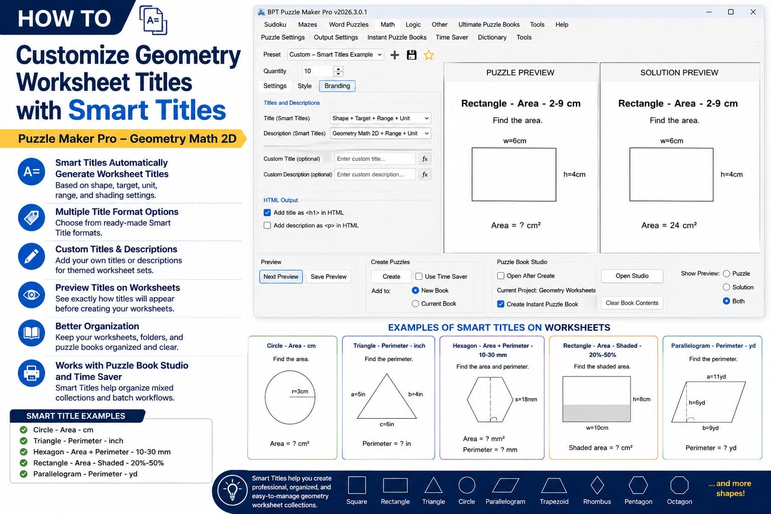Choose Solution radio for Show Preview
This screenshot has height=514, width=771.
pyautogui.click(x=726, y=287)
